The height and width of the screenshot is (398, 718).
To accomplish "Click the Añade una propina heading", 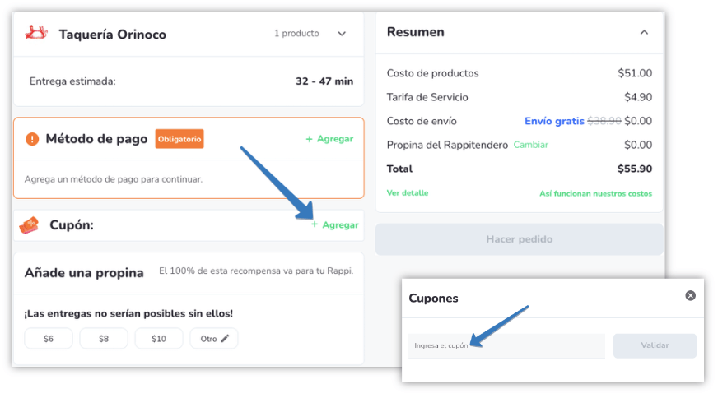I will tap(84, 273).
